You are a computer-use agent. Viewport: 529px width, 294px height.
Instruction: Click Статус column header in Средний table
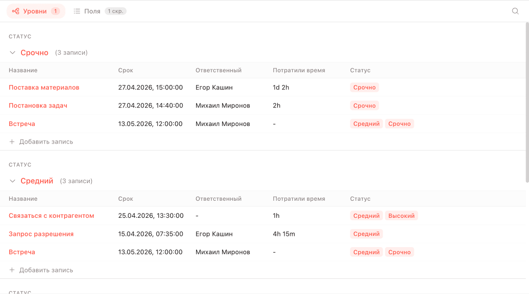click(360, 199)
